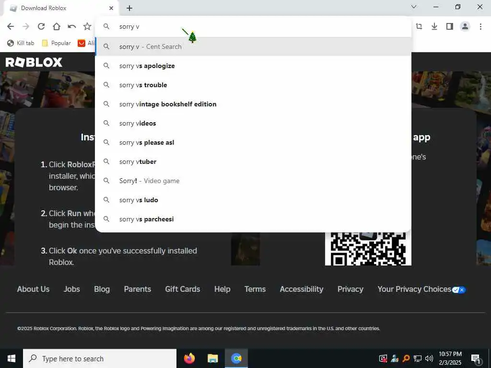Open the Windows Start menu
491x368 pixels.
(12, 358)
